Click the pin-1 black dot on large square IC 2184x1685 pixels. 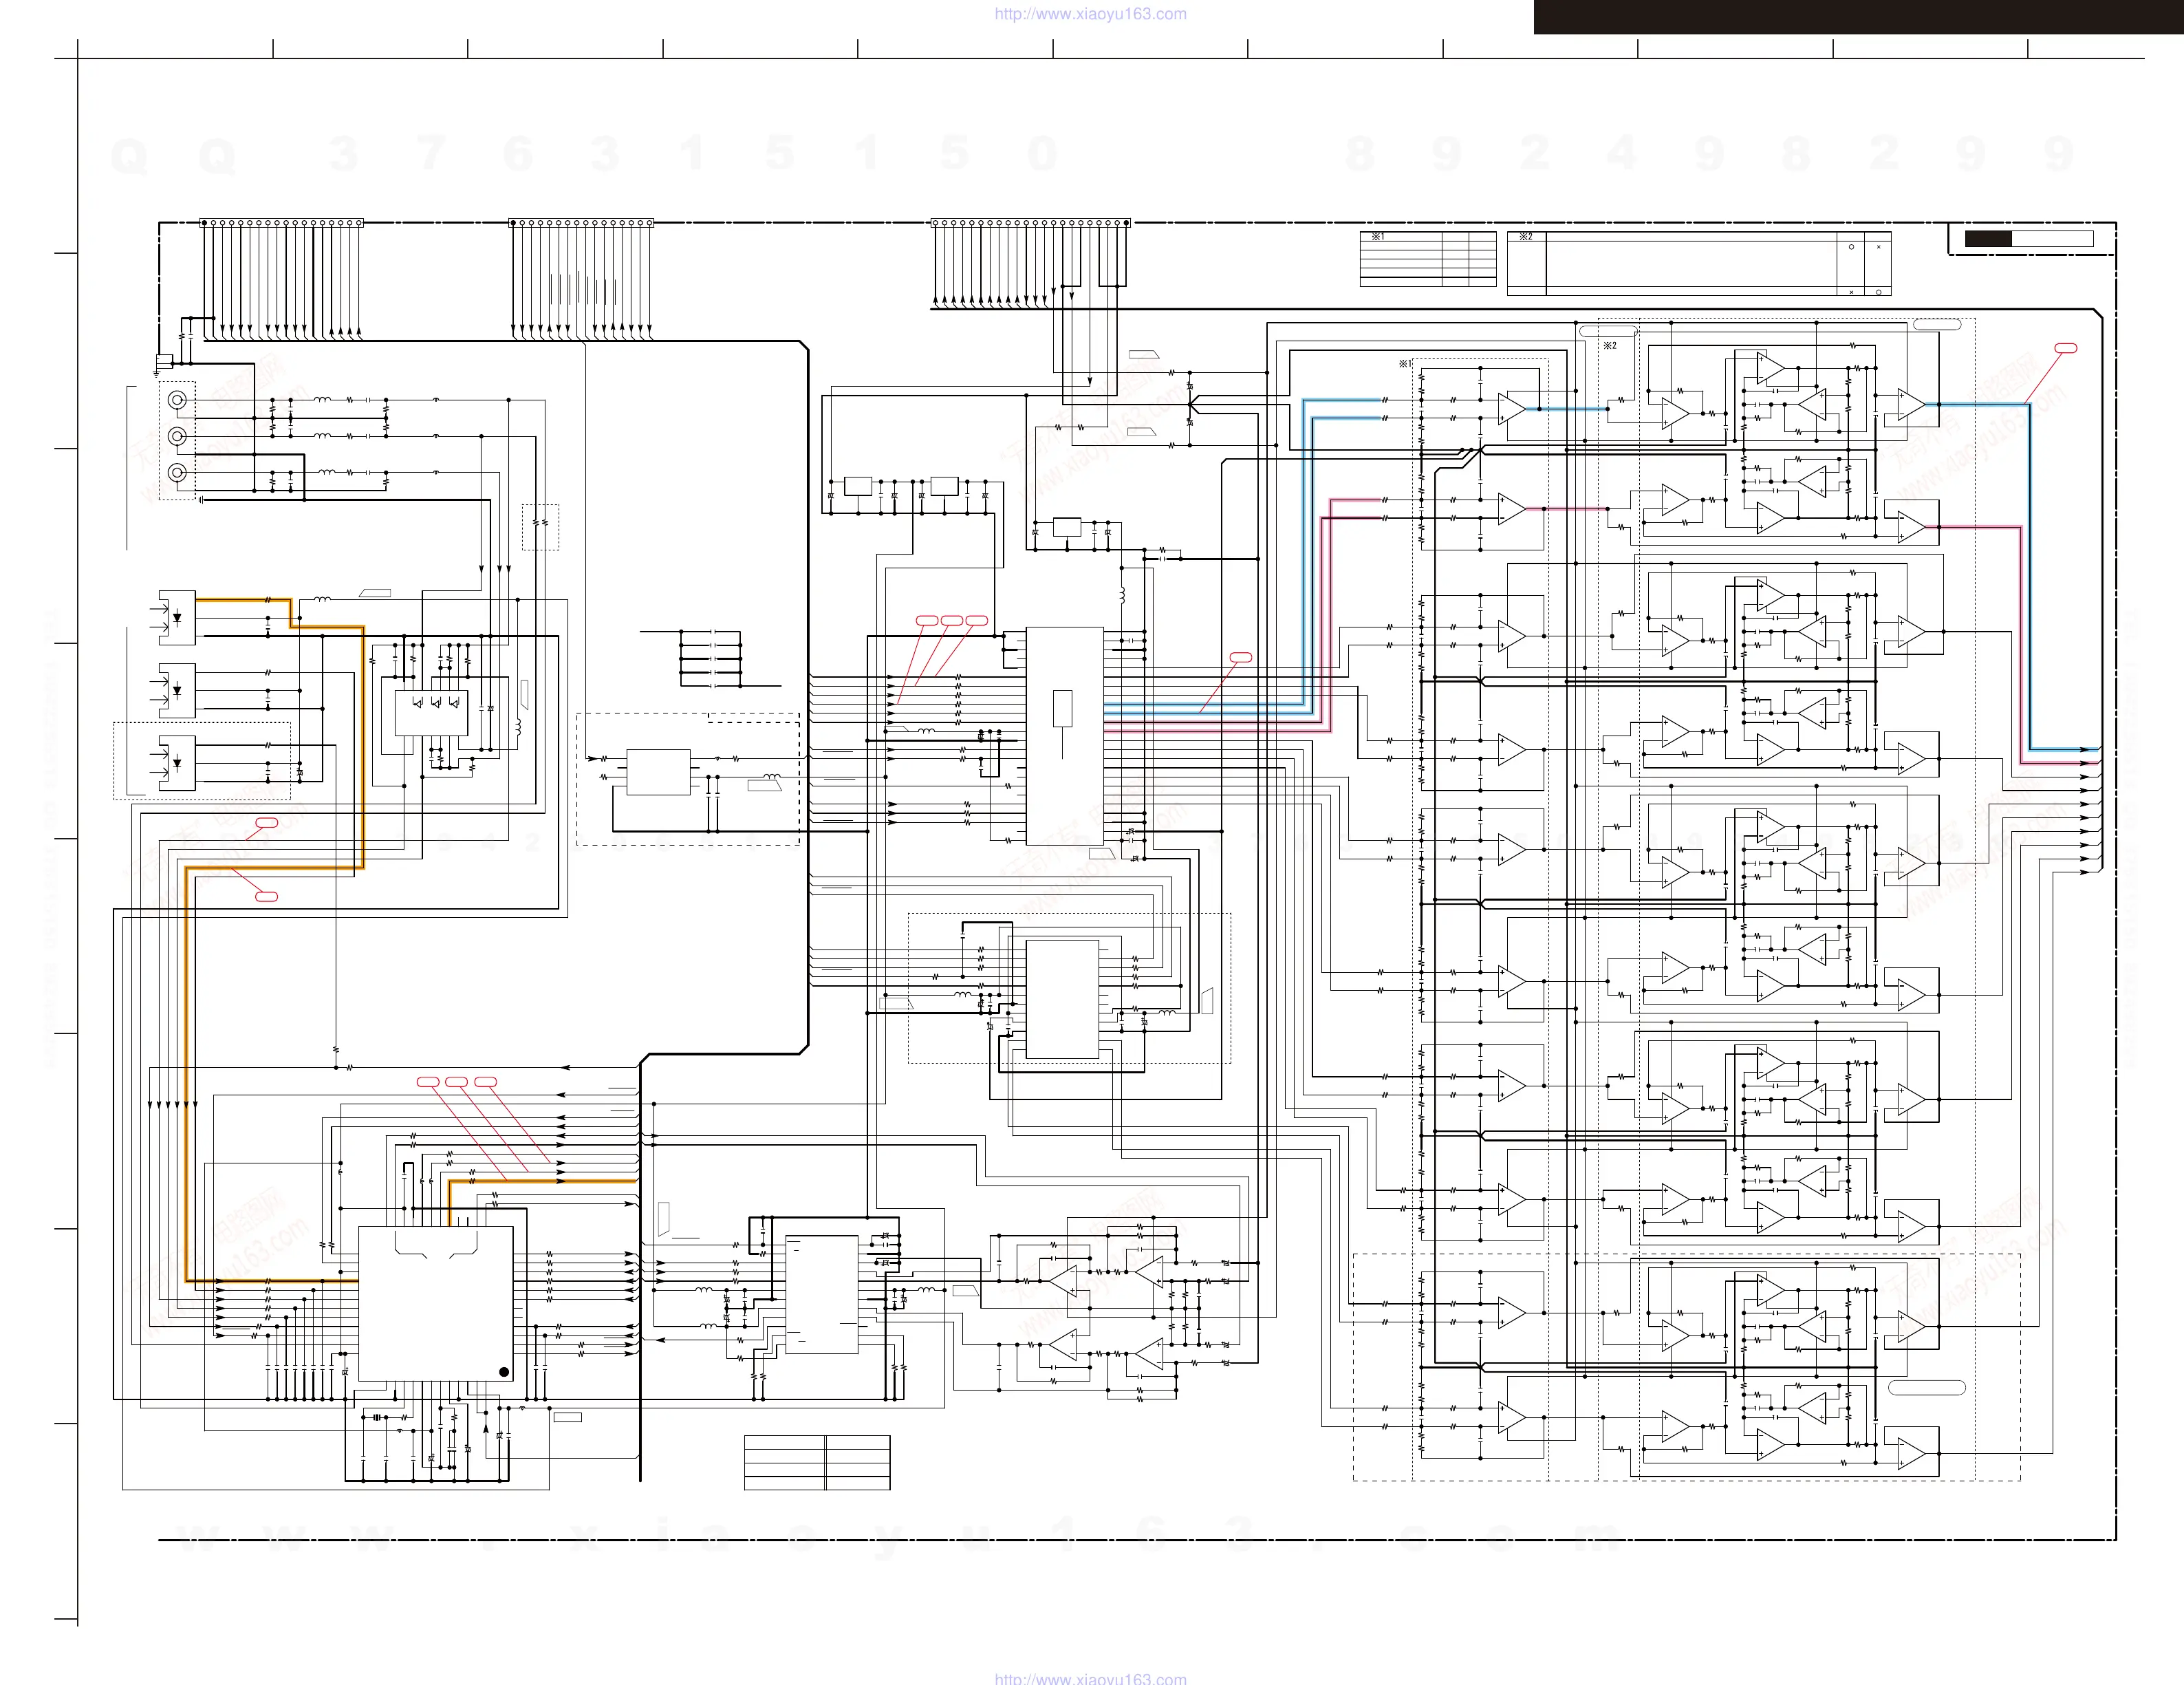click(503, 1372)
